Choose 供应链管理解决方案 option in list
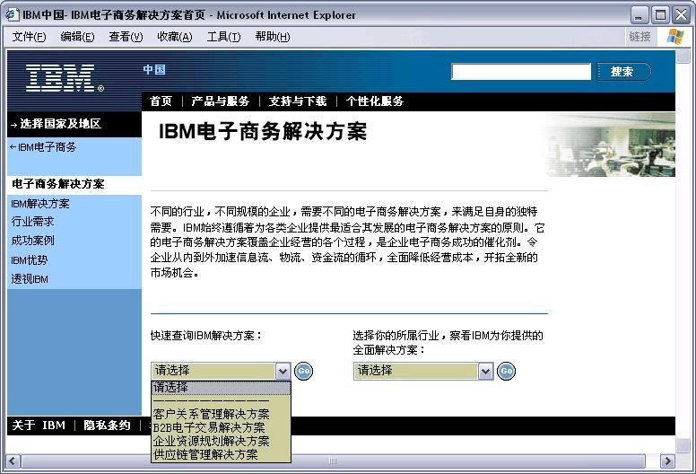 click(205, 455)
